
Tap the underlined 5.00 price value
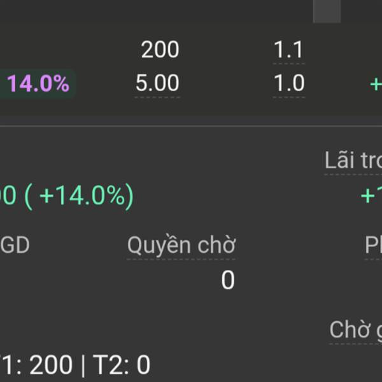157,83
